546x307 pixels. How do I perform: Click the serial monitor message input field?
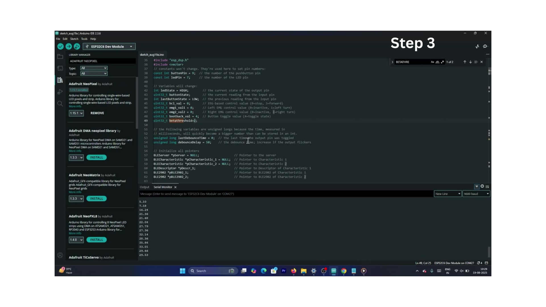(x=286, y=194)
